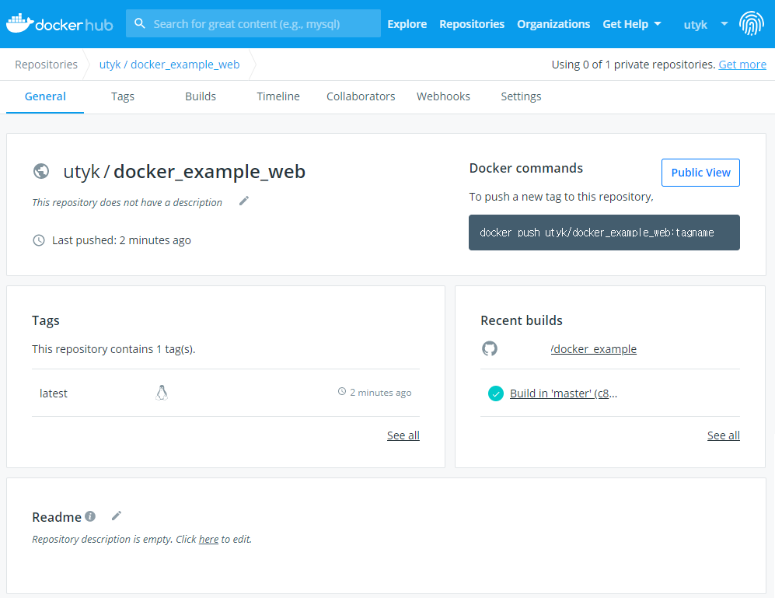
Task: Click Repositories in the breadcrumb
Action: pos(46,65)
